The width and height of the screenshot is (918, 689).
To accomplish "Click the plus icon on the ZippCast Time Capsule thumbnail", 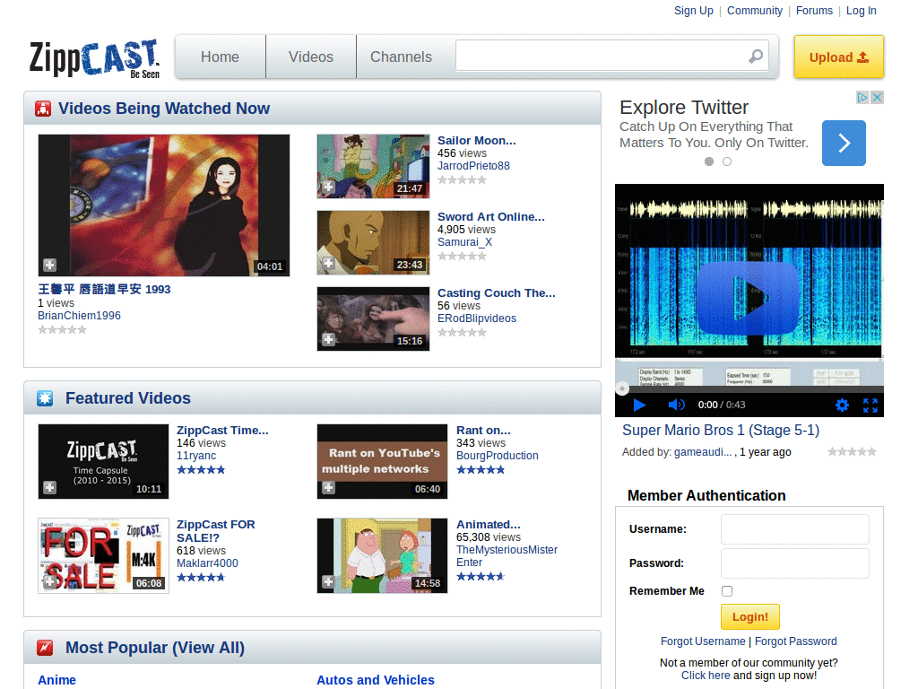I will point(50,487).
